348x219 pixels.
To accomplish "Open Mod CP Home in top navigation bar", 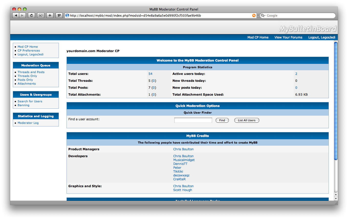I will [x=258, y=37].
